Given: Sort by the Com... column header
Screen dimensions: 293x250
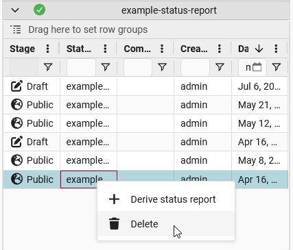Looking at the screenshot, I should click(137, 49).
